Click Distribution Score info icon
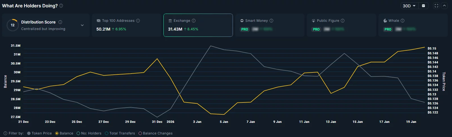The height and width of the screenshot is (137, 452). click(x=60, y=22)
